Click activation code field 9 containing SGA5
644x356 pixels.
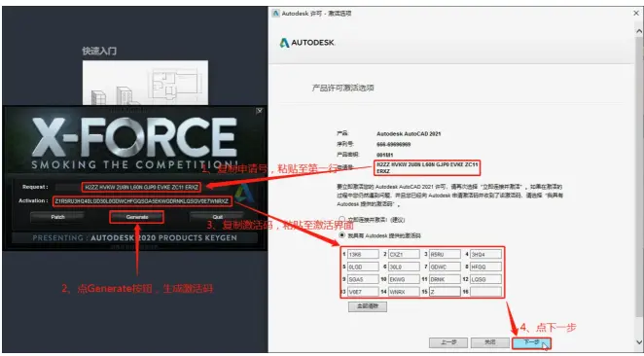pyautogui.click(x=363, y=279)
